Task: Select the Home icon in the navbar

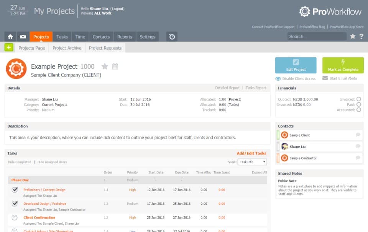Action: click(10, 36)
